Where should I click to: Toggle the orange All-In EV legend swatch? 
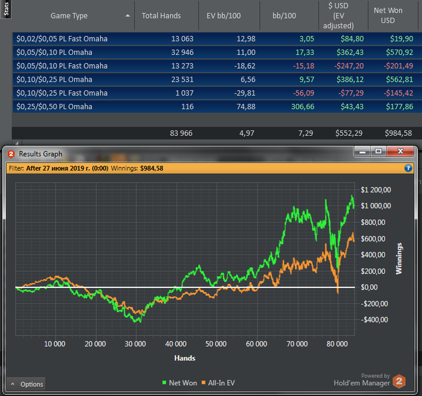[x=204, y=383]
